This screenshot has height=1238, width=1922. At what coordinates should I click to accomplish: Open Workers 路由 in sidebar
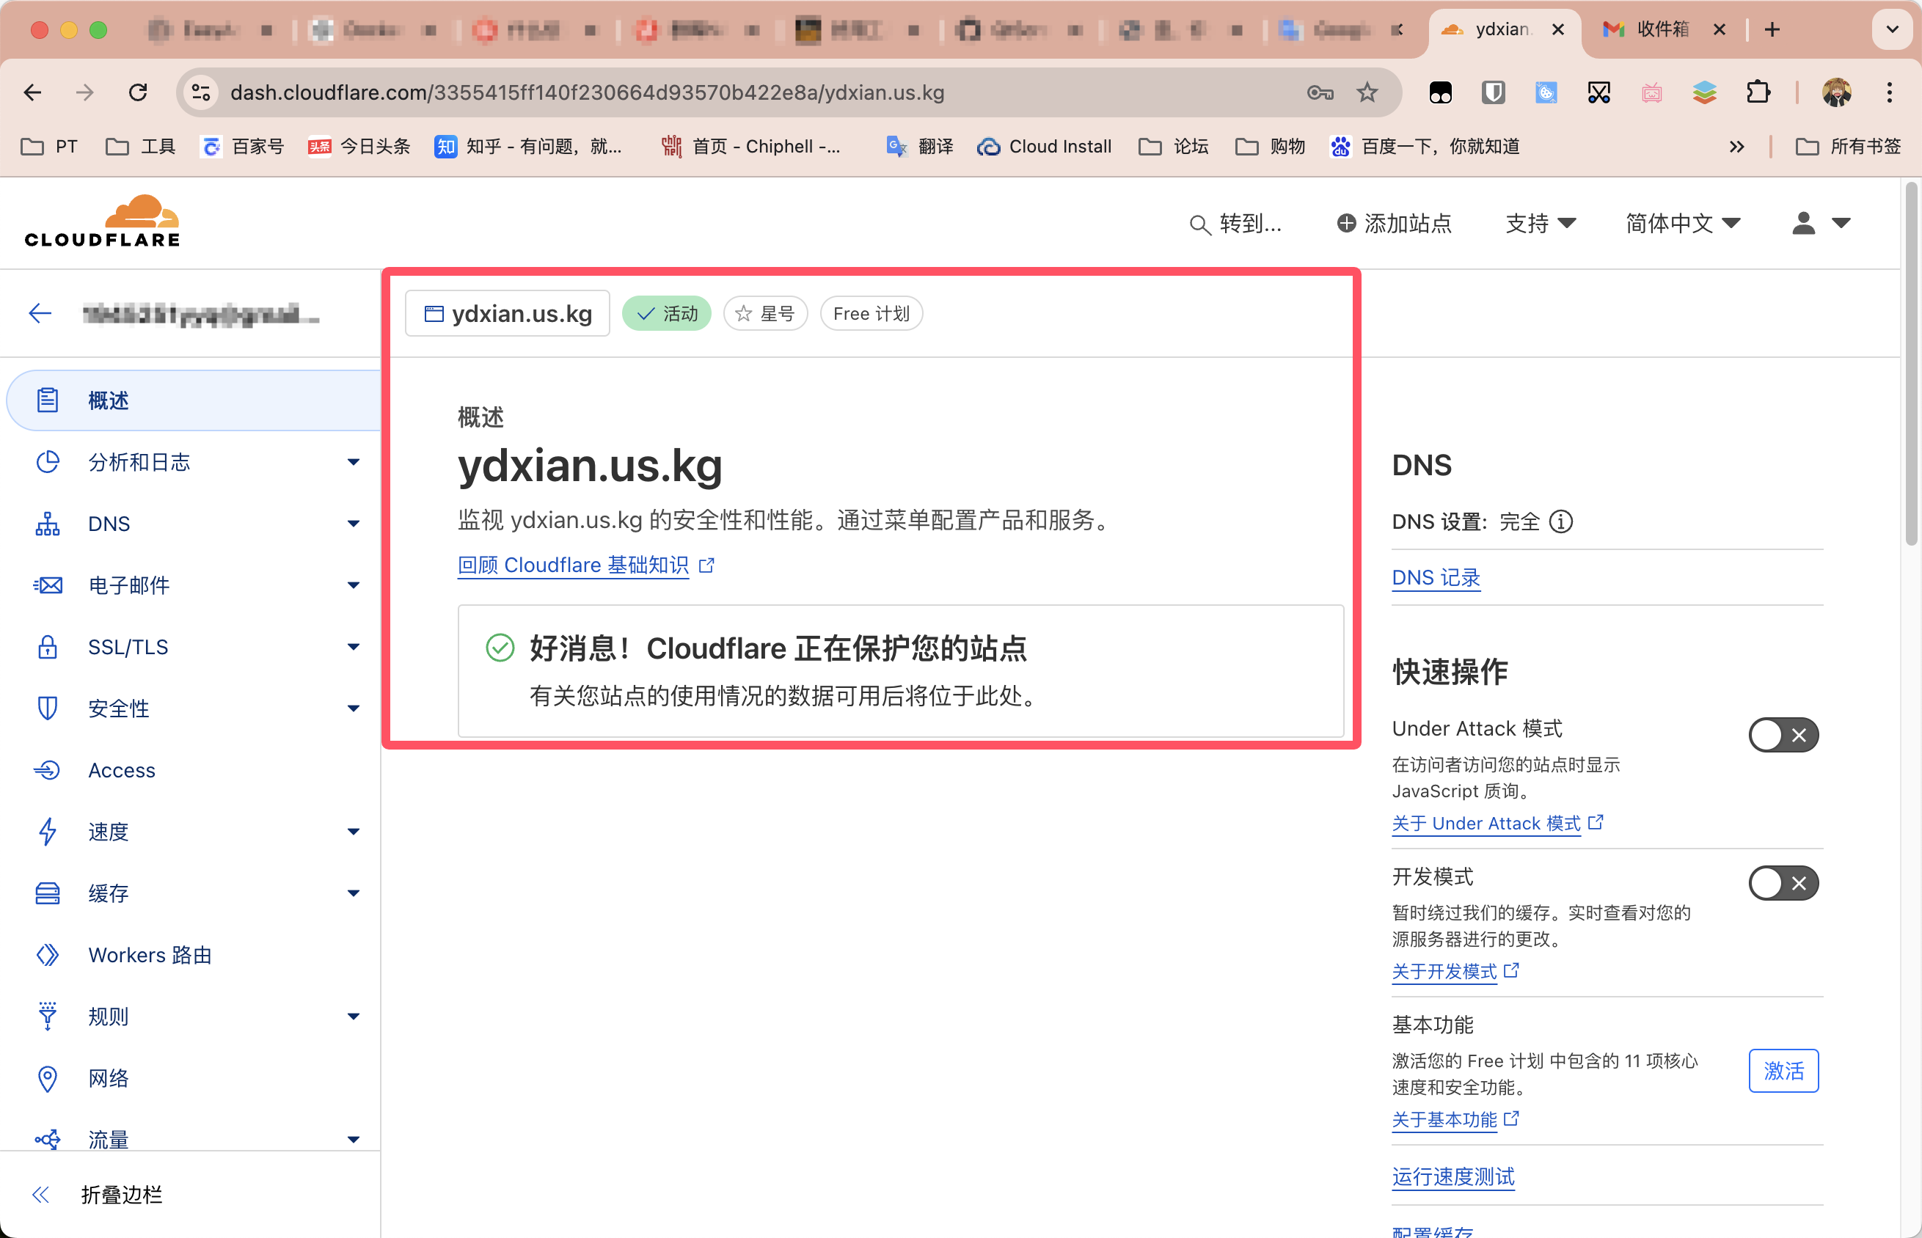(x=150, y=955)
